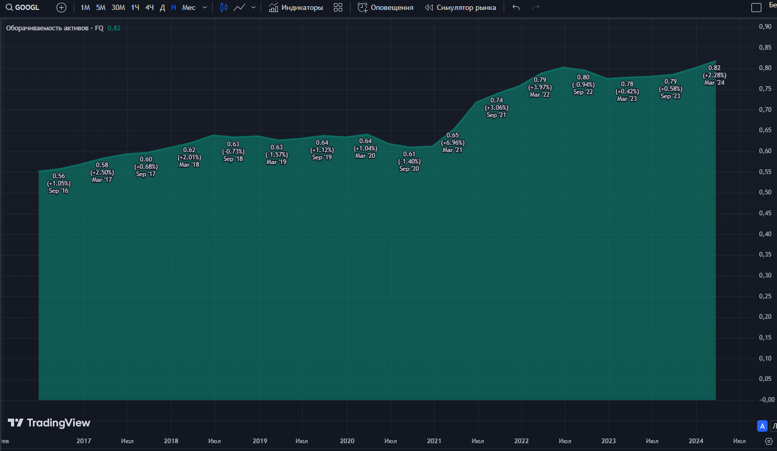Click the Sep '17 data label 0.60
777x451 pixels.
point(146,167)
